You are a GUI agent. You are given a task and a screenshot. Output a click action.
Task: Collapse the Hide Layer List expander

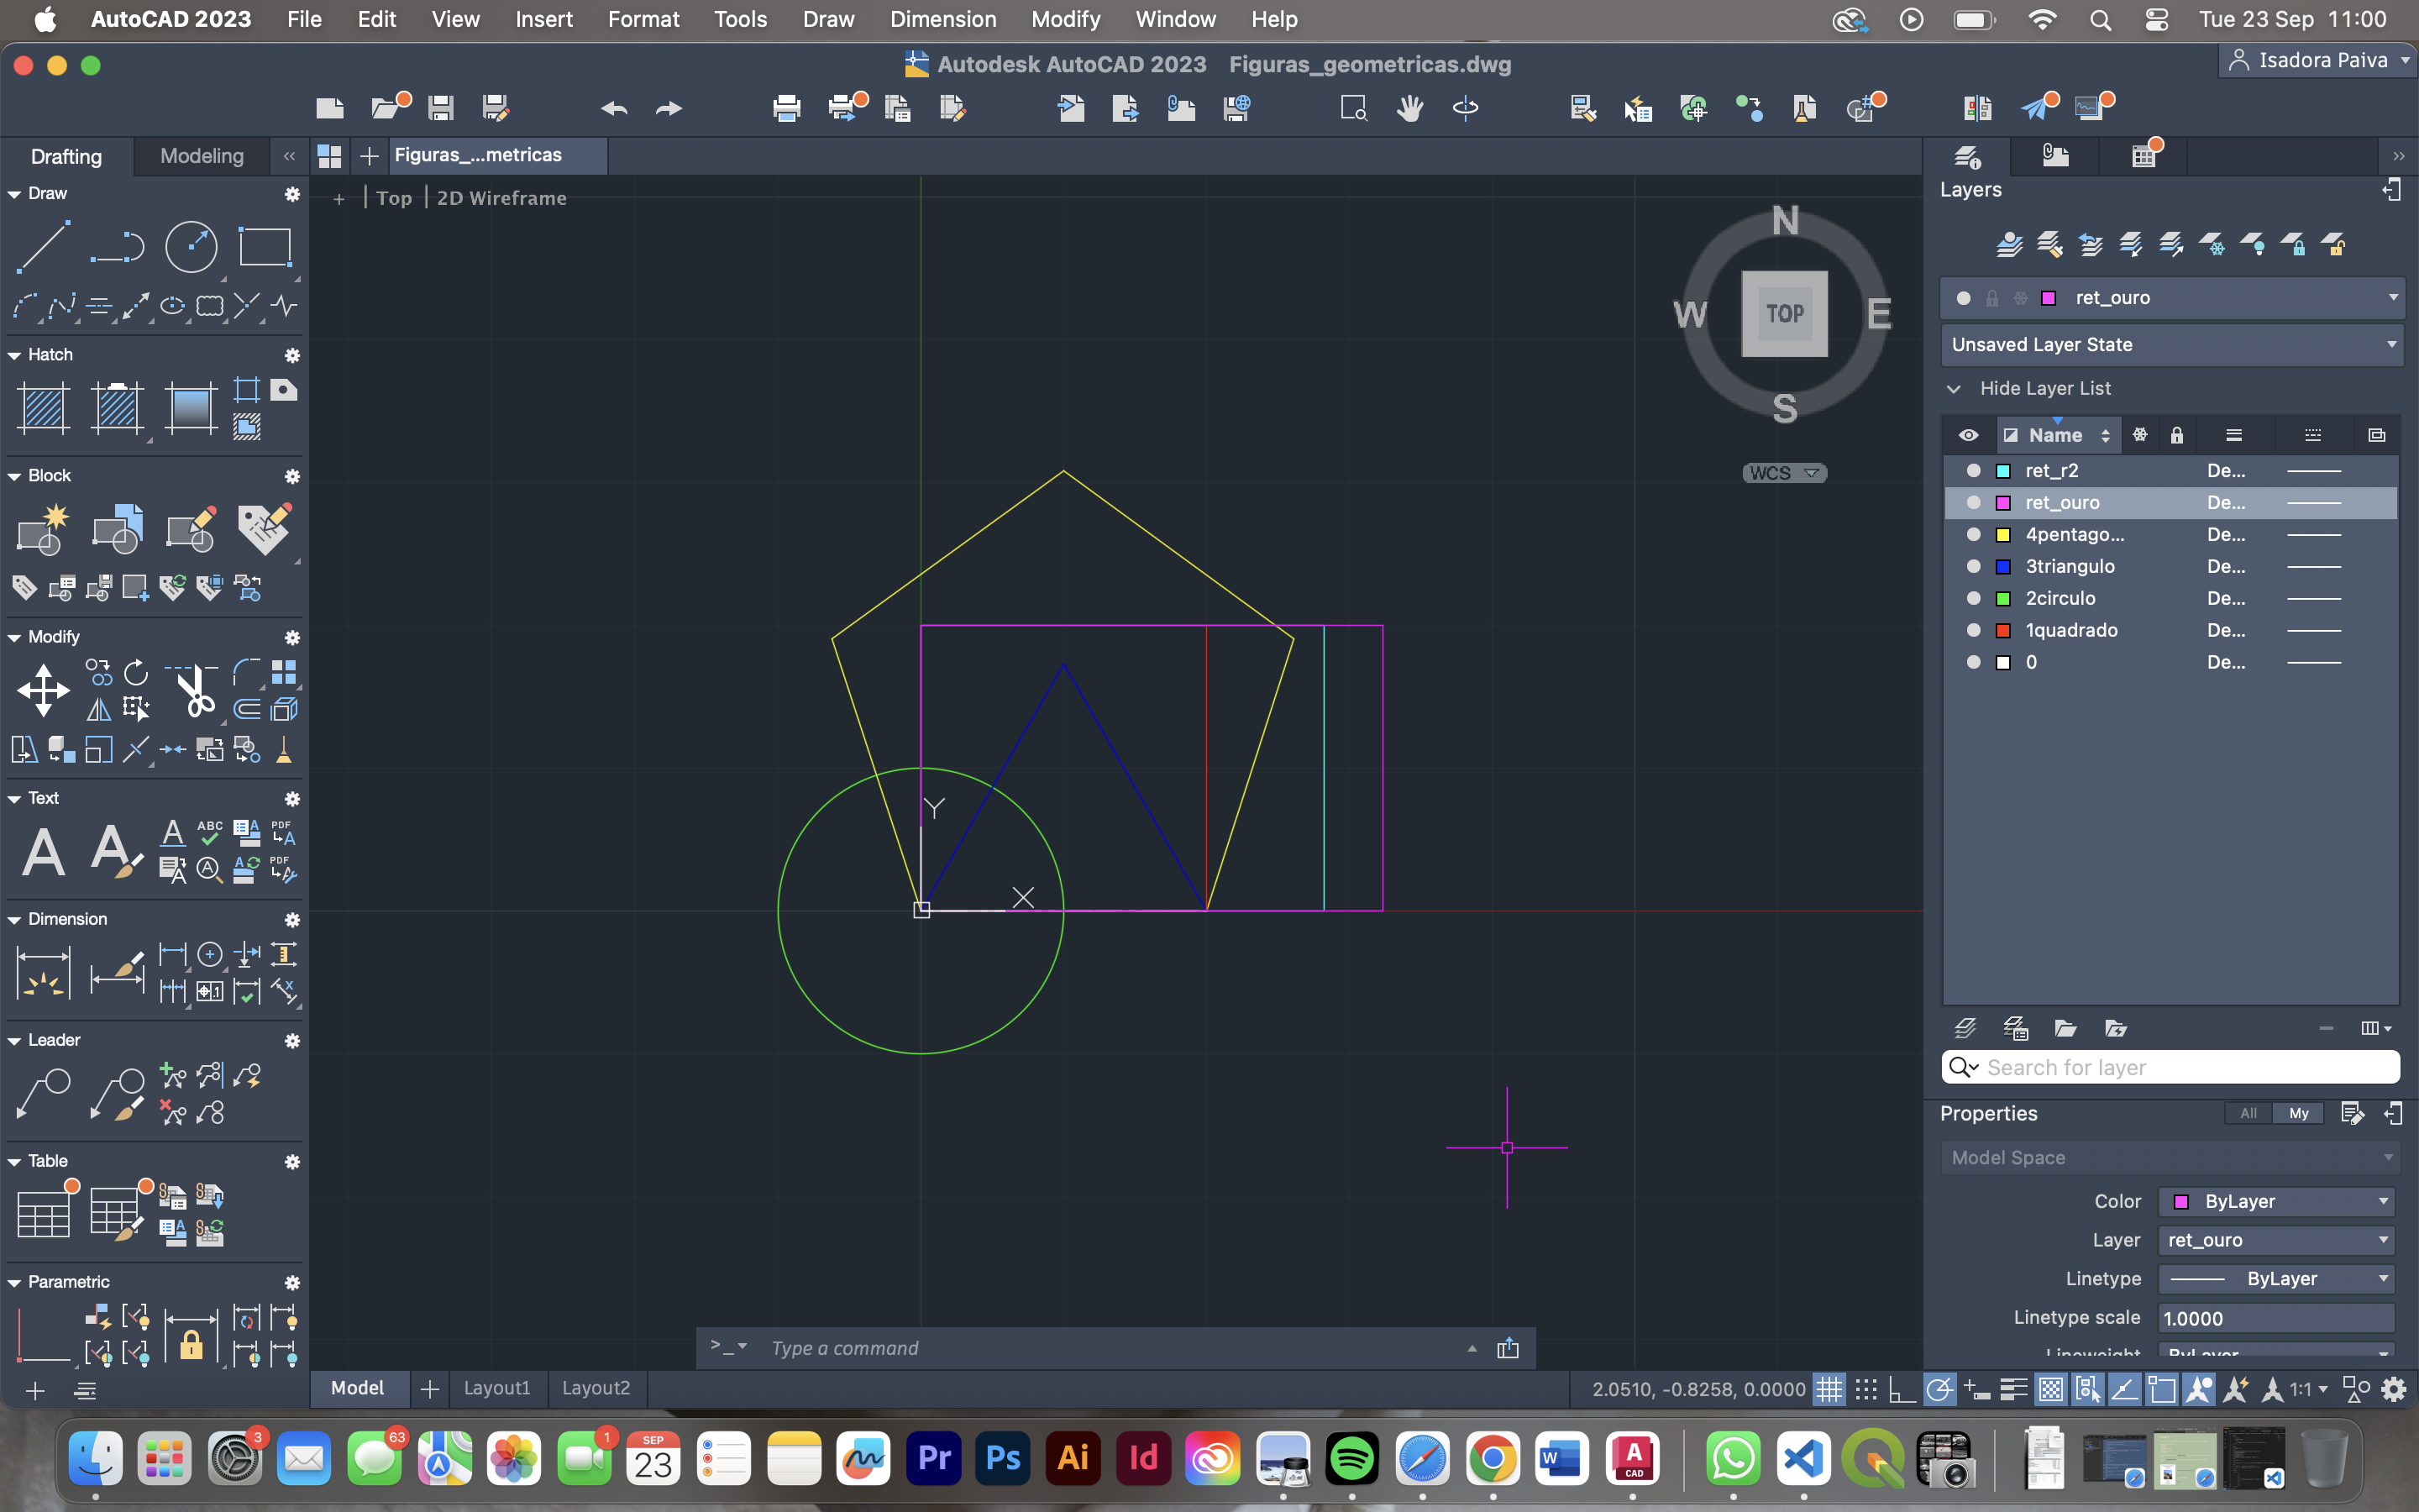[x=1953, y=389]
